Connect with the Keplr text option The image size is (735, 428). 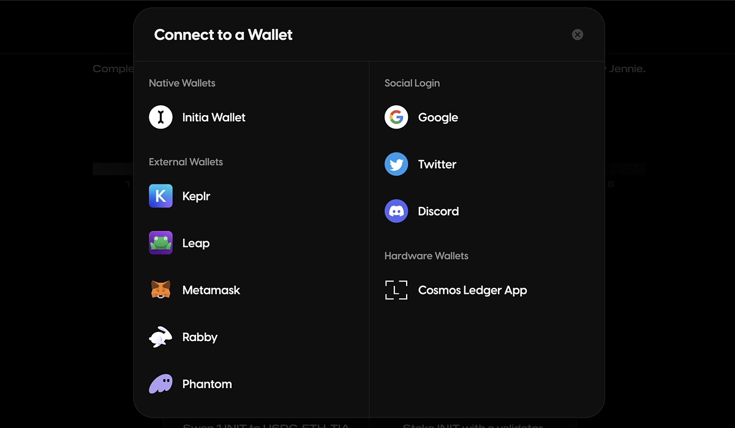click(x=196, y=197)
